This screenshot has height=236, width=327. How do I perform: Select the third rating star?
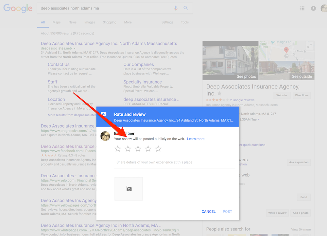tap(138, 149)
